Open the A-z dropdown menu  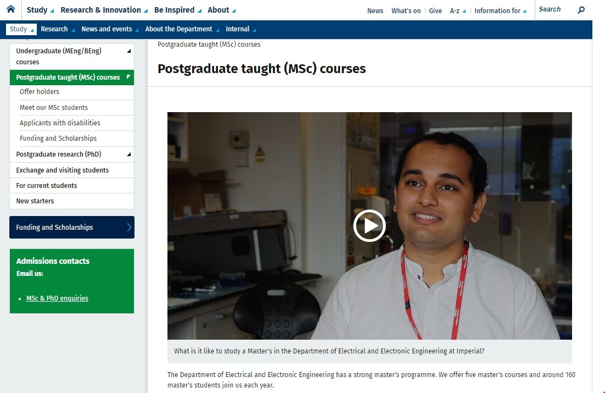coord(457,10)
